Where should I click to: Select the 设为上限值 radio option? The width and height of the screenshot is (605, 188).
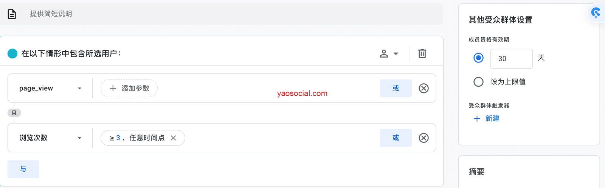[478, 82]
